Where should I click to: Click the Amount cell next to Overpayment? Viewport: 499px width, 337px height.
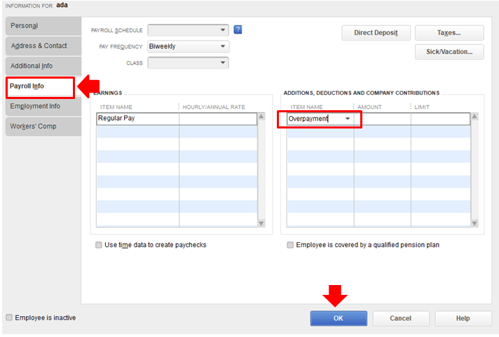[382, 119]
